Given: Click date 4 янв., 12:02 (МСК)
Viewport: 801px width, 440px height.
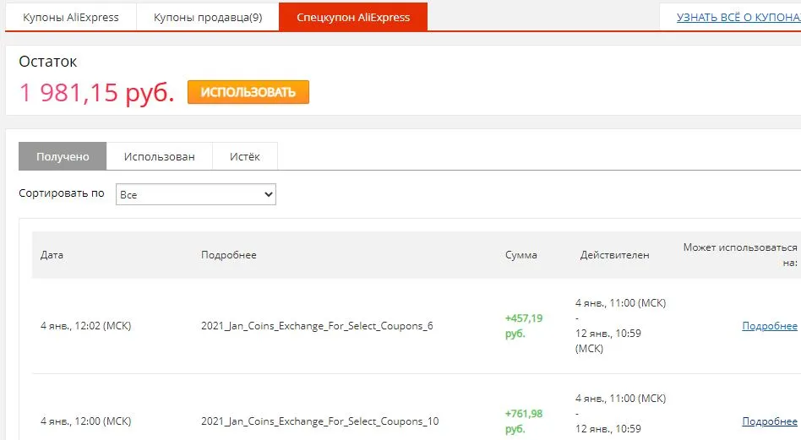Looking at the screenshot, I should pos(86,326).
